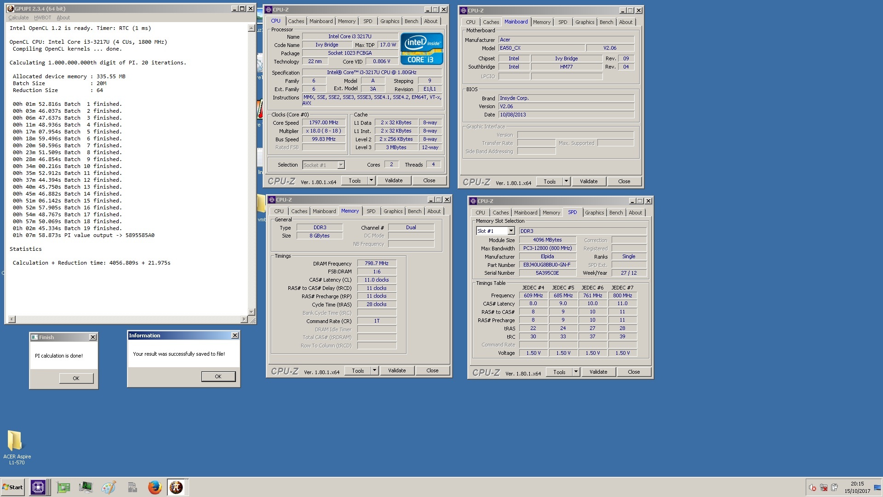Select the ACER Aspire L1-570 desktop folder
Image resolution: width=883 pixels, height=497 pixels.
click(17, 447)
